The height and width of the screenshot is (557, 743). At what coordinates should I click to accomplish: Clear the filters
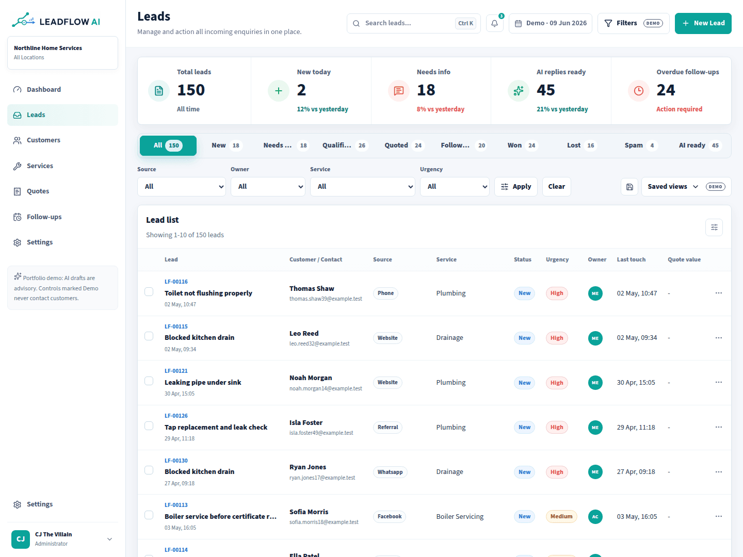click(557, 187)
